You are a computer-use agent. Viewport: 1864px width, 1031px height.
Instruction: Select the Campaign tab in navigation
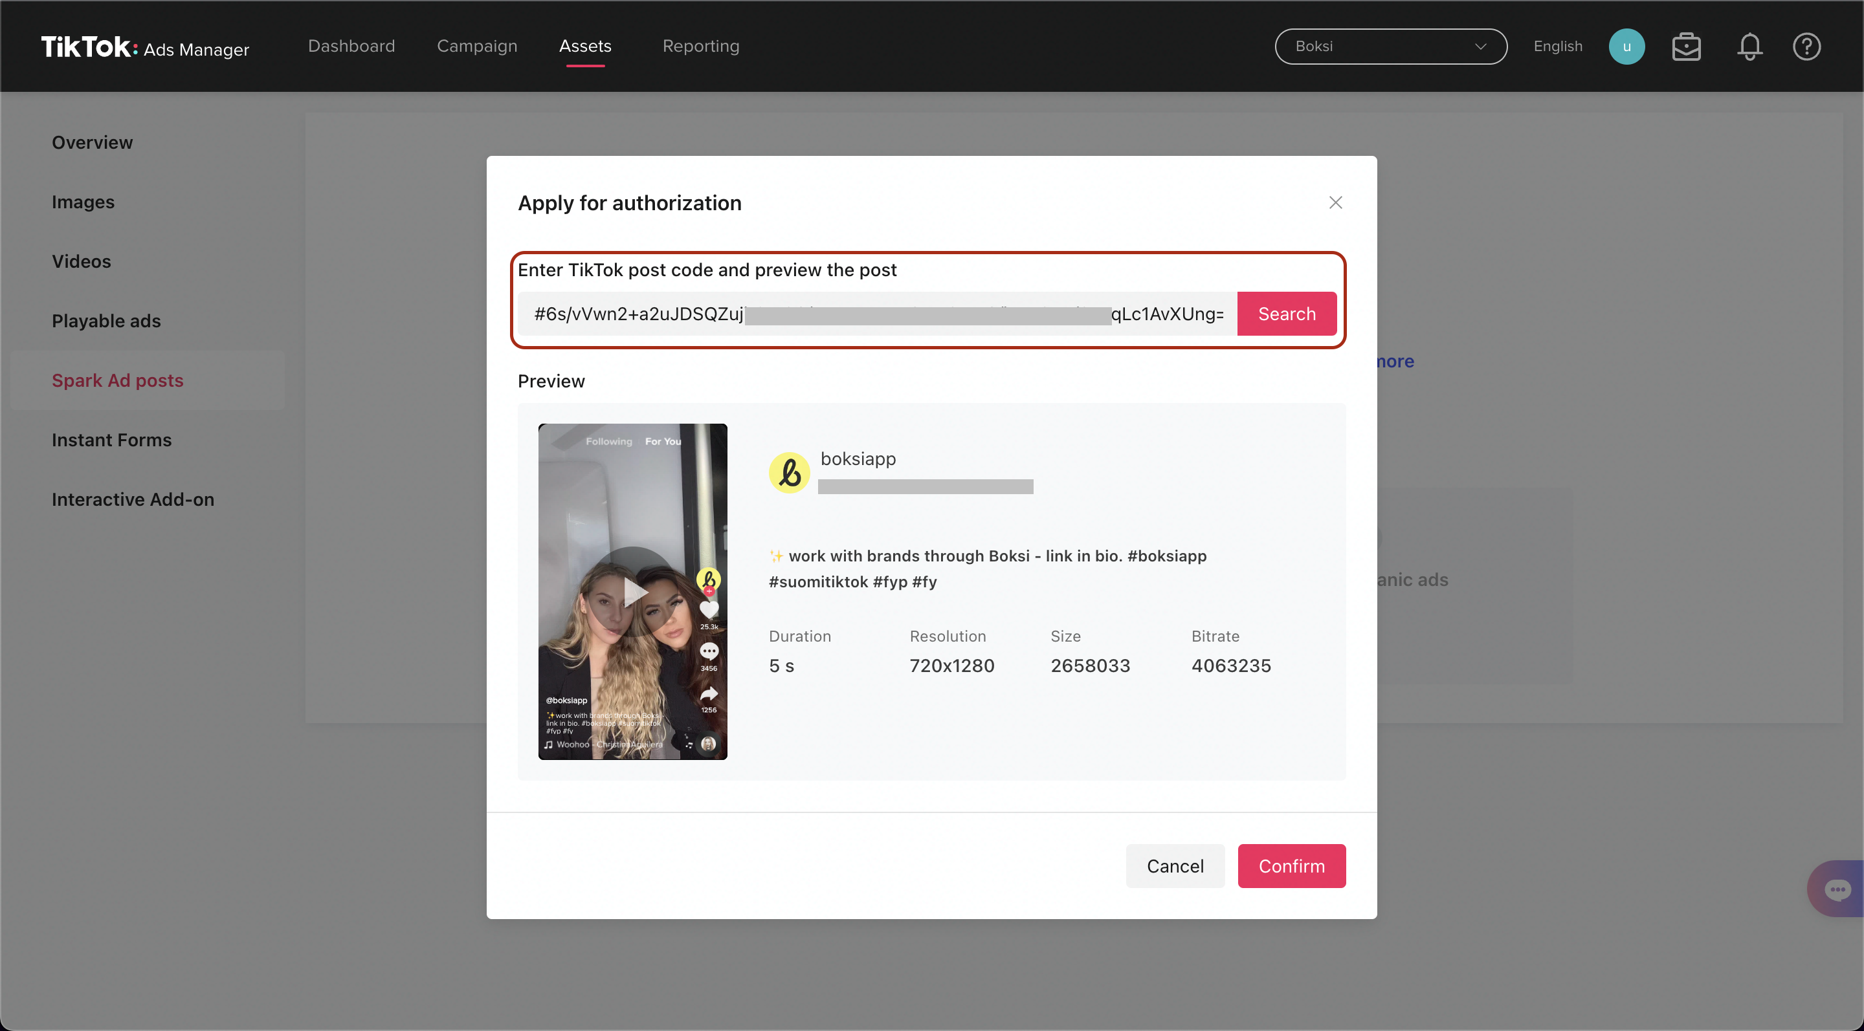pyautogui.click(x=478, y=46)
